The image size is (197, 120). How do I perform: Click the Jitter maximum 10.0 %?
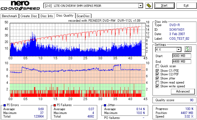141,113
